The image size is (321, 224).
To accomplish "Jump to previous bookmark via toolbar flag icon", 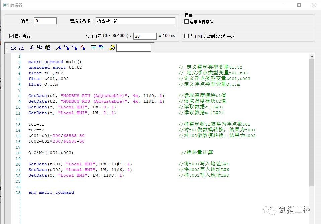I will (x=75, y=47).
